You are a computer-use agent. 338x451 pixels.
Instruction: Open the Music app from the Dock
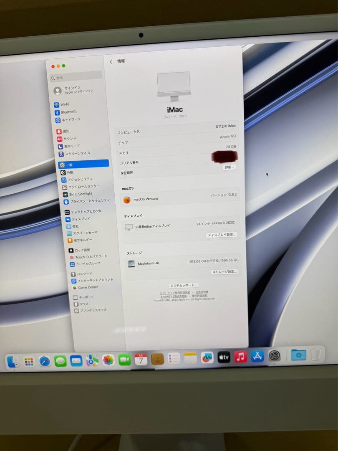click(x=240, y=357)
